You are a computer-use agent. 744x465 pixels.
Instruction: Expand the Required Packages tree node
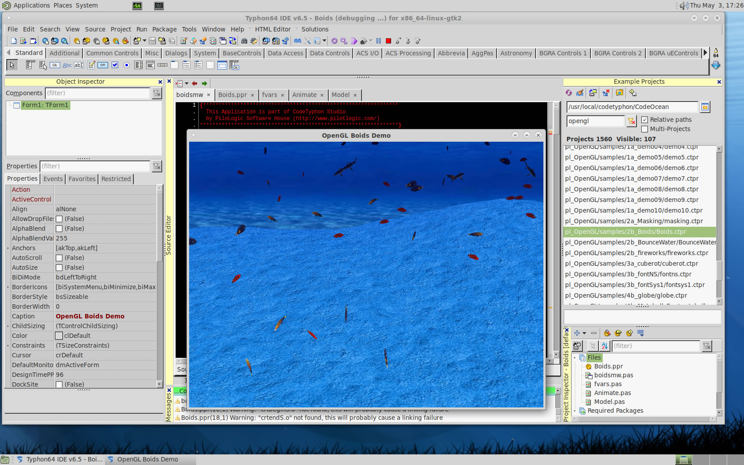click(x=575, y=411)
